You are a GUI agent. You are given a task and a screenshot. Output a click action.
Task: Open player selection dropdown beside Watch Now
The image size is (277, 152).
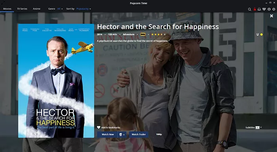coord(122,135)
